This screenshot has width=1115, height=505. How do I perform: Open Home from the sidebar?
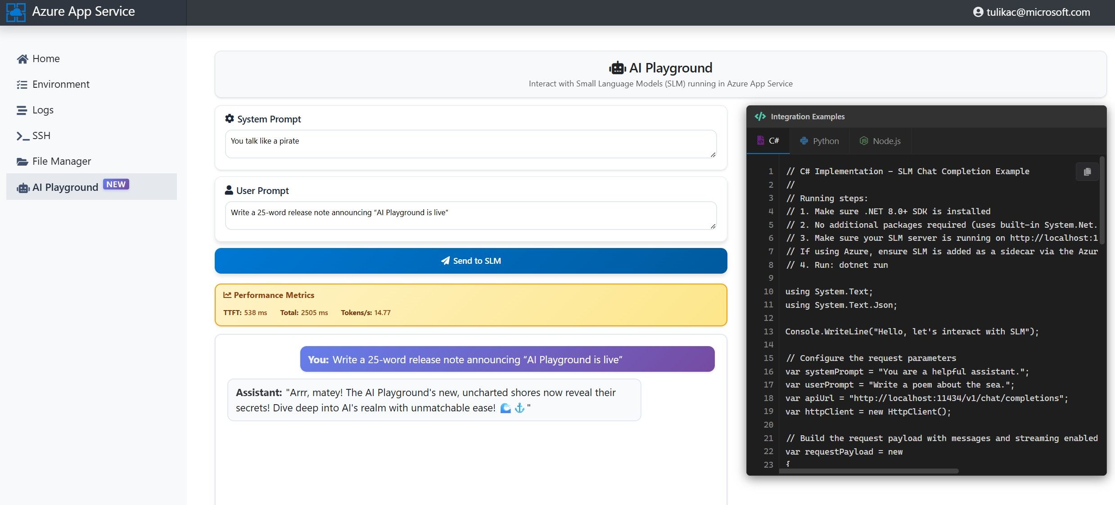(x=45, y=58)
